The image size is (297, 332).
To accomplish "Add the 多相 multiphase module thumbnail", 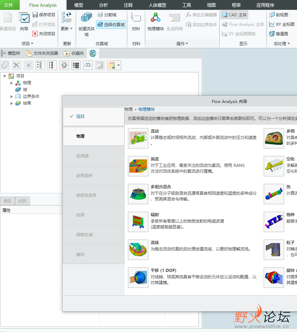I will pos(274,138).
